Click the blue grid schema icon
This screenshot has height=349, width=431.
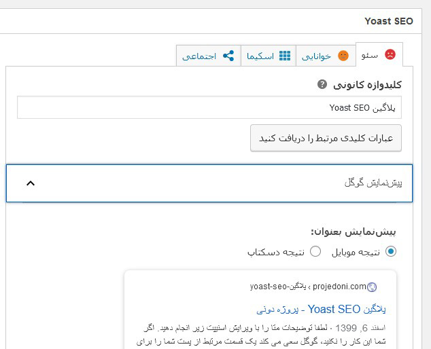285,56
